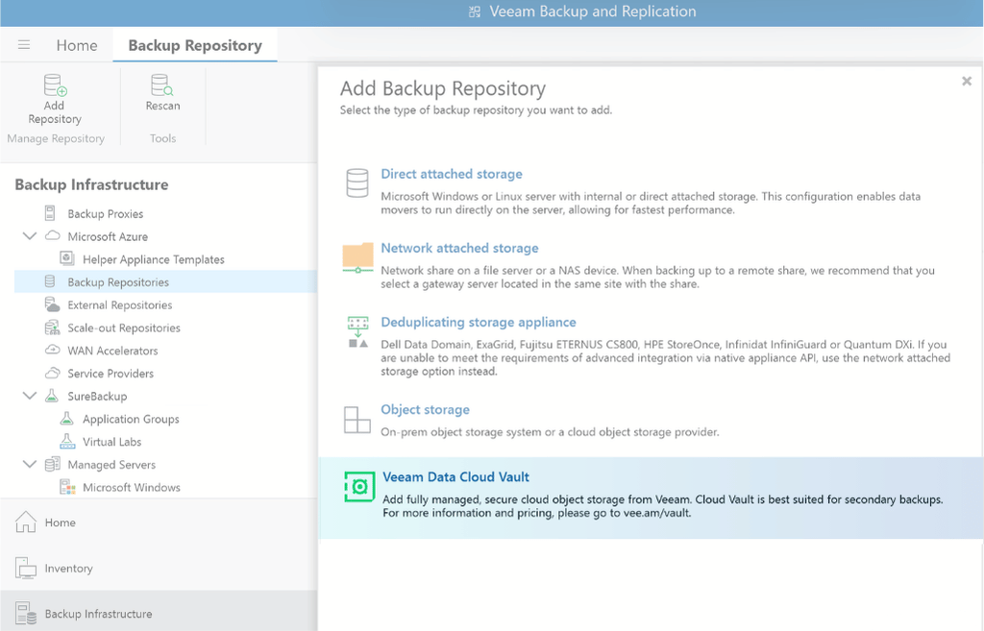Click the Network attached storage folder icon
The height and width of the screenshot is (631, 984).
(x=357, y=257)
